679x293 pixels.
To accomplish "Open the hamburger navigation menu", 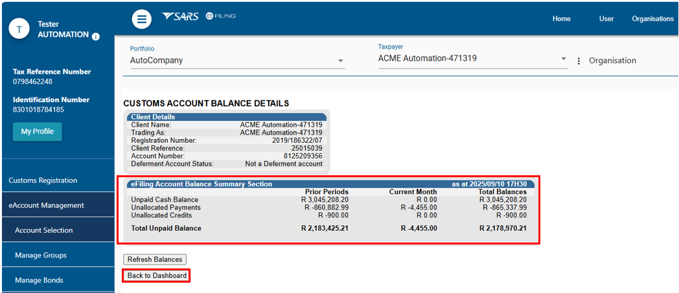I will 142,19.
